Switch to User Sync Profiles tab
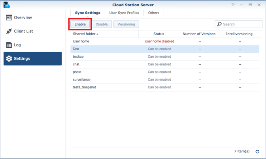The height and width of the screenshot is (159, 266). click(124, 13)
